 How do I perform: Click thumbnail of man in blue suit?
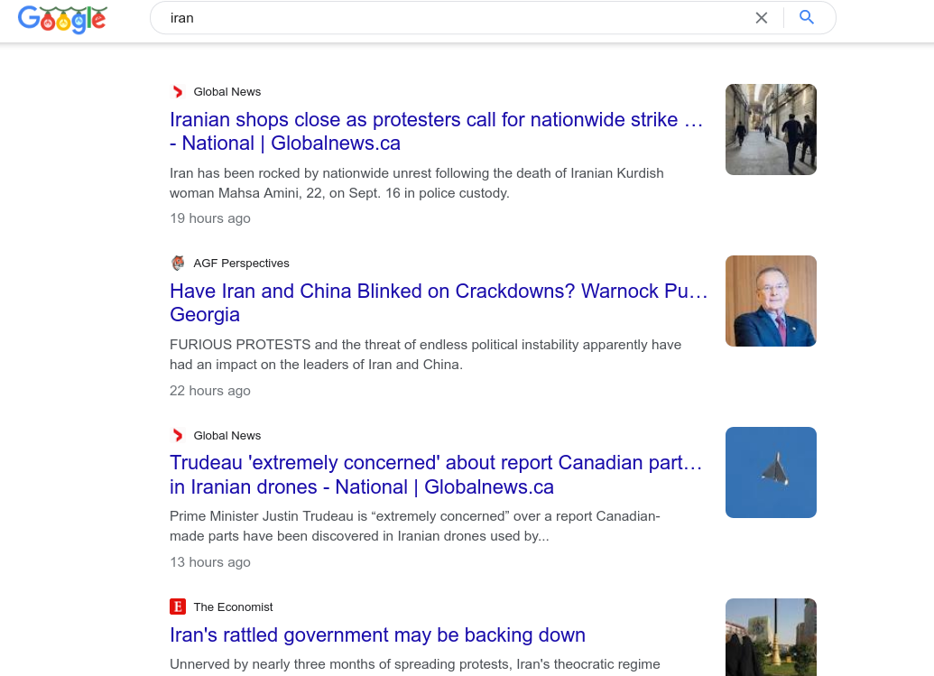tap(771, 301)
